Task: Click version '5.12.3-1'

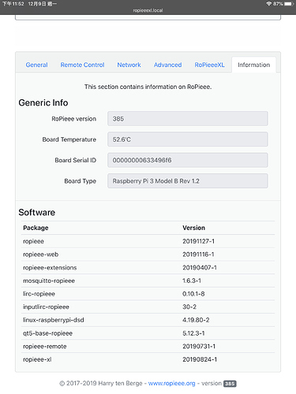Action: 193,333
